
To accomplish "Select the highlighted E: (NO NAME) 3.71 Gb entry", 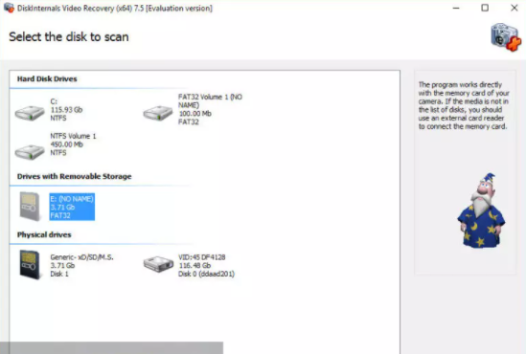I will tap(72, 207).
